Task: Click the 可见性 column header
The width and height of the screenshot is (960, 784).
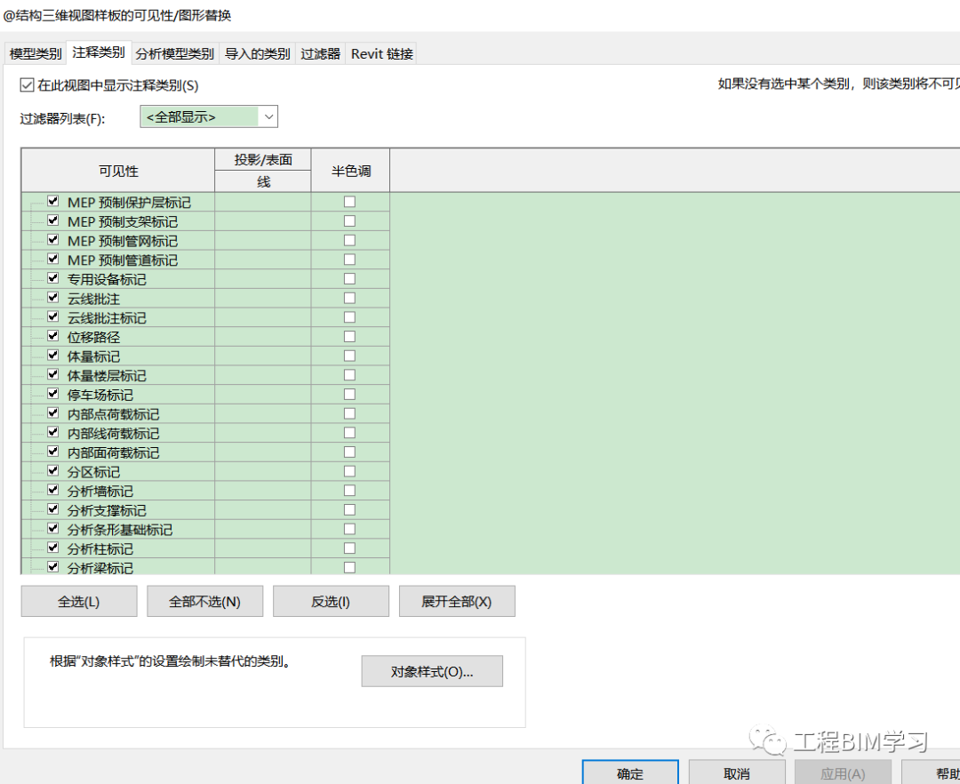Action: (x=118, y=171)
